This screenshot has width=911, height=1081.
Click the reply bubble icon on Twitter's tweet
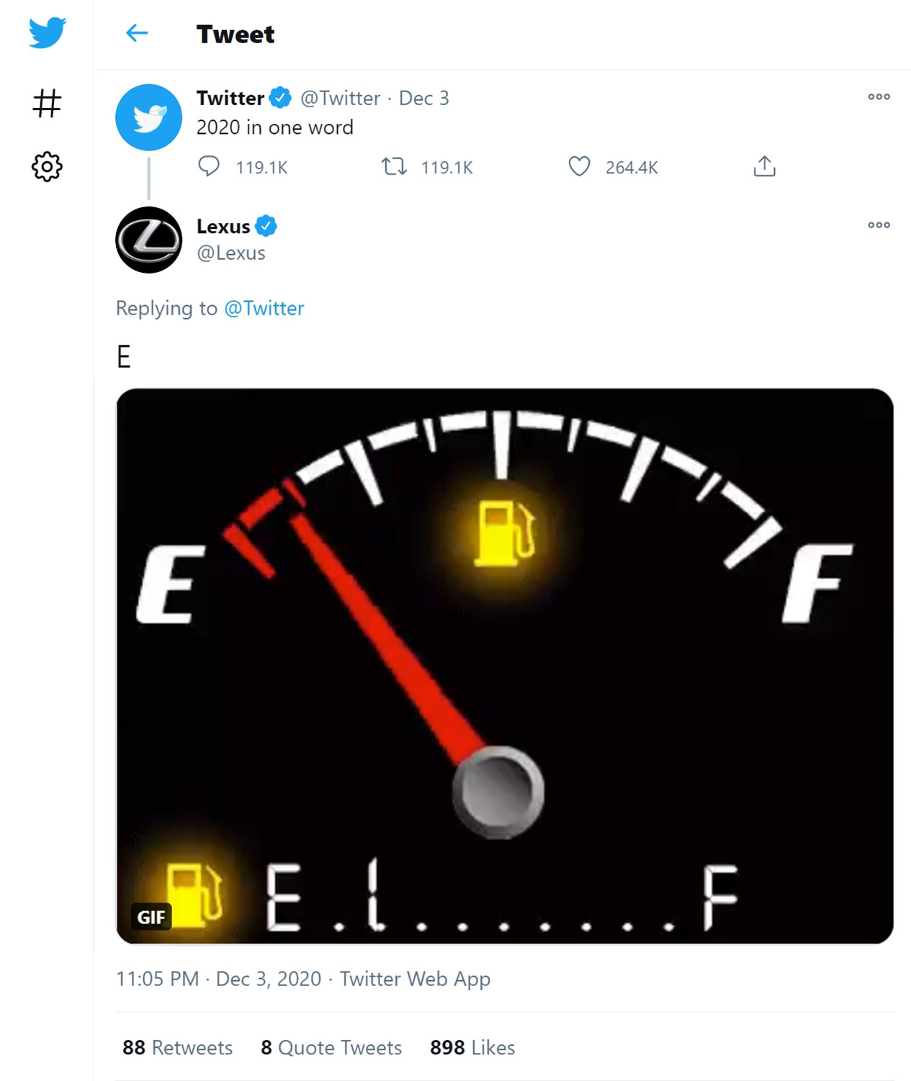tap(209, 167)
